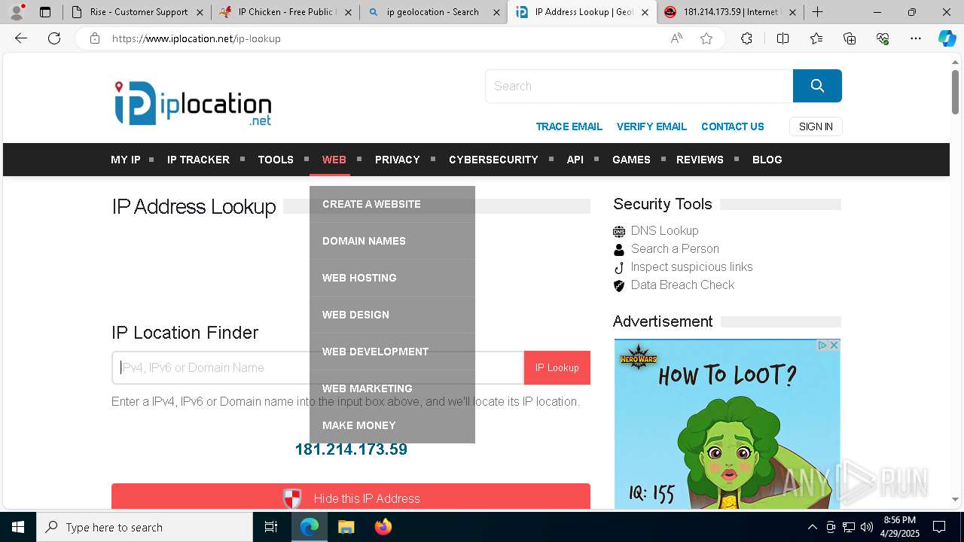The image size is (964, 542).
Task: Open a new browser tab
Action: [818, 12]
